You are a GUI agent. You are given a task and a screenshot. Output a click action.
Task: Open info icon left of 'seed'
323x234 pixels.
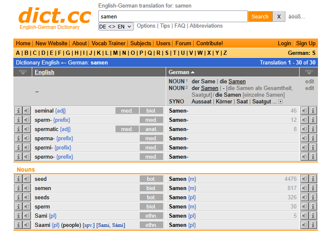(x=18, y=179)
